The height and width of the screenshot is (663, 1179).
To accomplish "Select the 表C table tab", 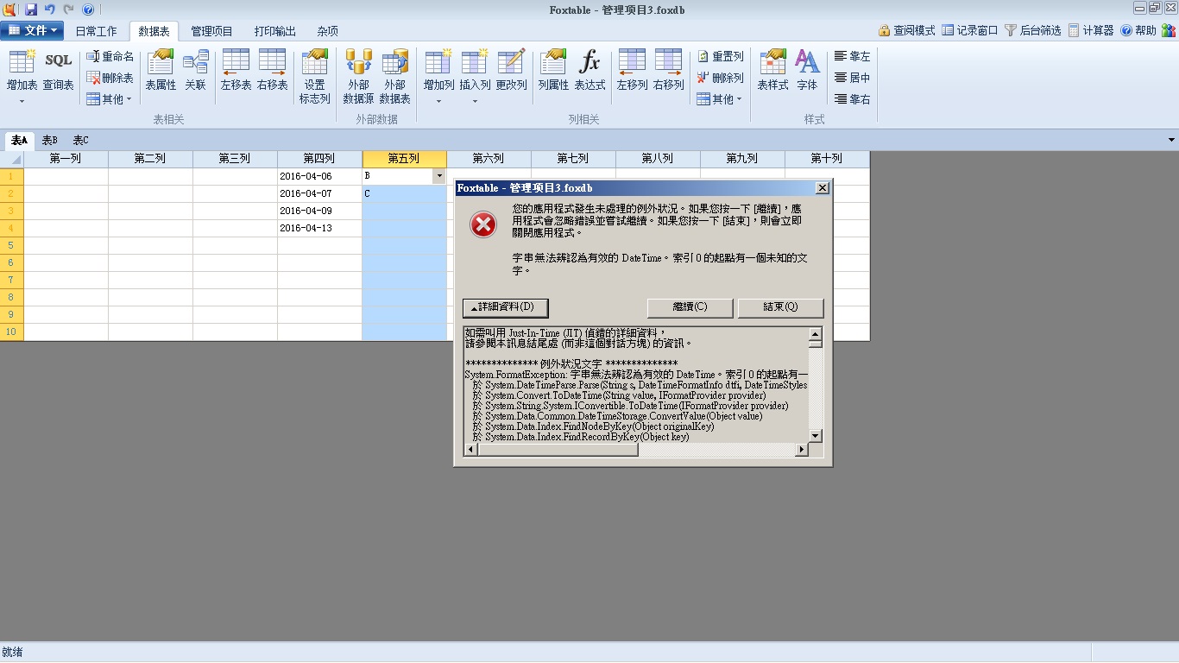I will click(x=80, y=140).
